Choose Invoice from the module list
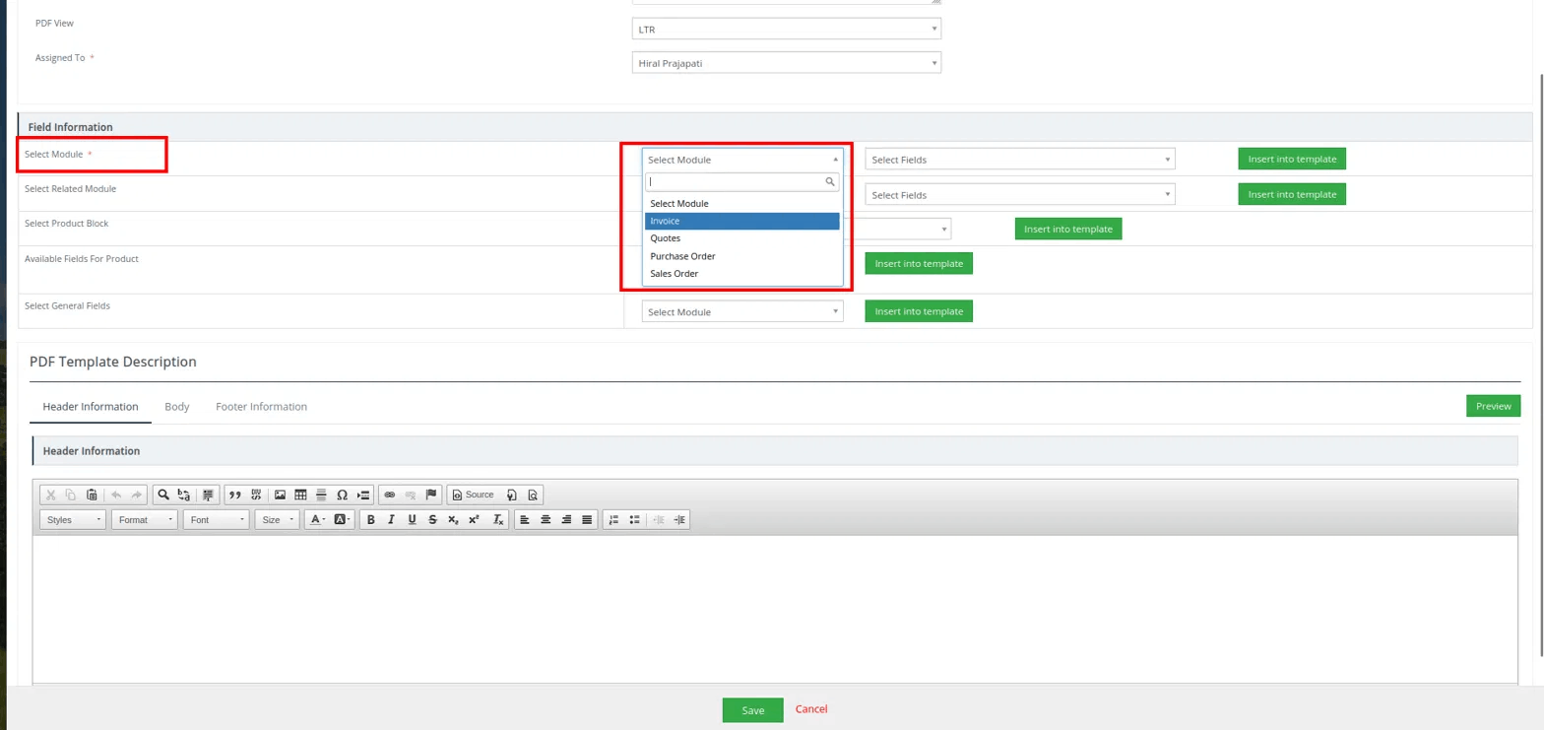The height and width of the screenshot is (730, 1544). point(742,221)
